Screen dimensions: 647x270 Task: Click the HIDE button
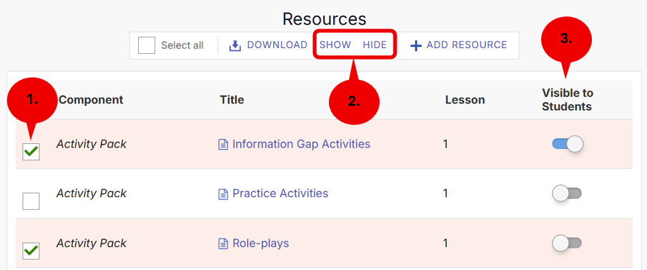375,45
